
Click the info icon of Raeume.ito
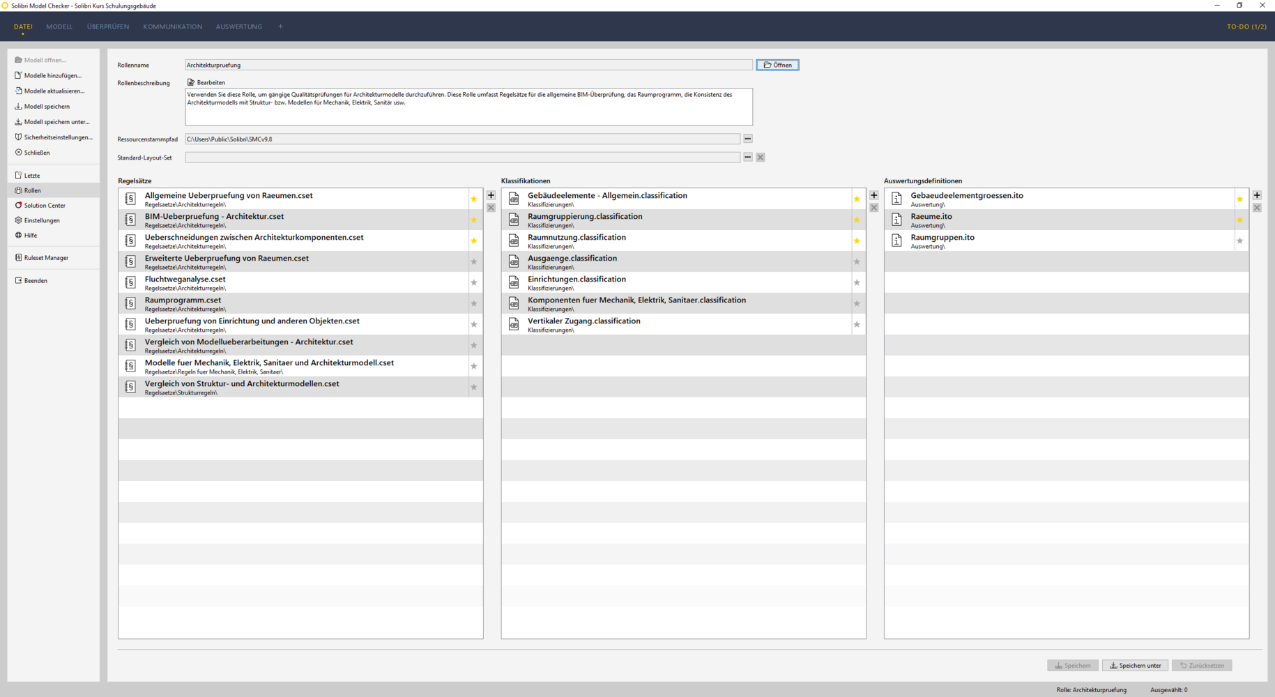[896, 220]
